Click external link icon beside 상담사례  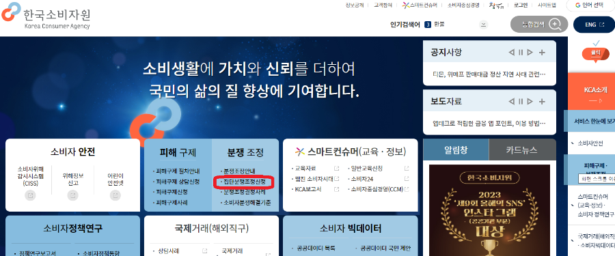point(204,251)
